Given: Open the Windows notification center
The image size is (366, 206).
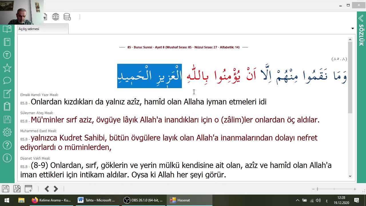Looking at the screenshot, I should click(x=357, y=200).
